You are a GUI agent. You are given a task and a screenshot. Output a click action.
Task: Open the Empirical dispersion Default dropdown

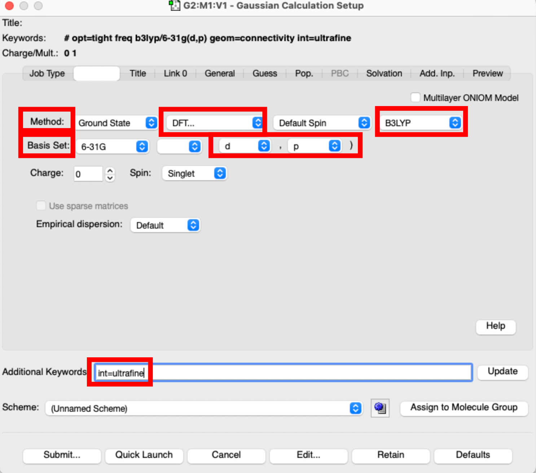click(x=165, y=225)
